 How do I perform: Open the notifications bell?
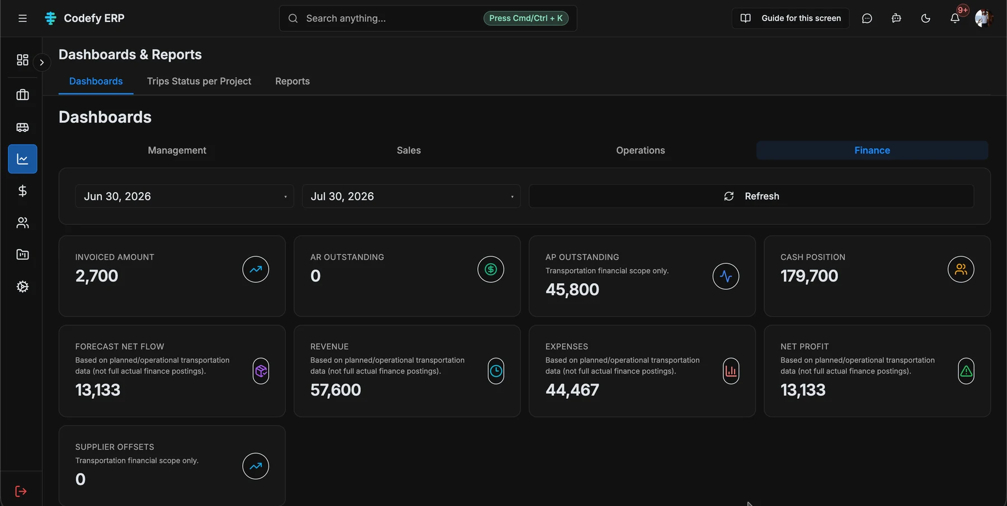[x=955, y=18]
